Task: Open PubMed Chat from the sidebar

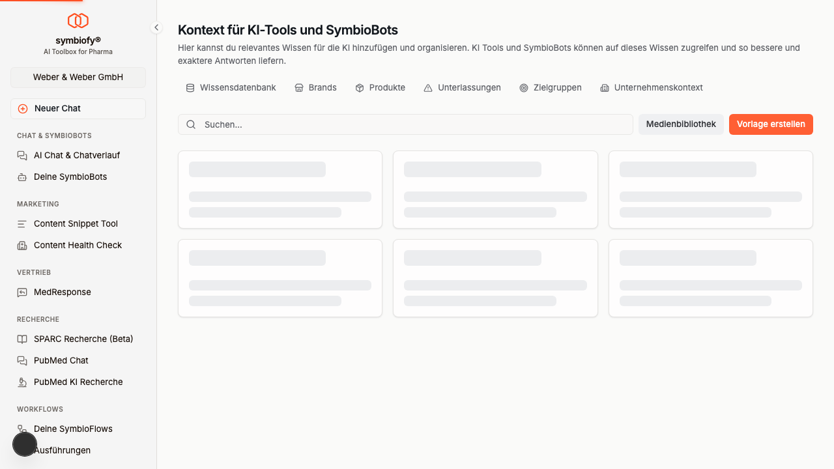Action: (x=61, y=360)
